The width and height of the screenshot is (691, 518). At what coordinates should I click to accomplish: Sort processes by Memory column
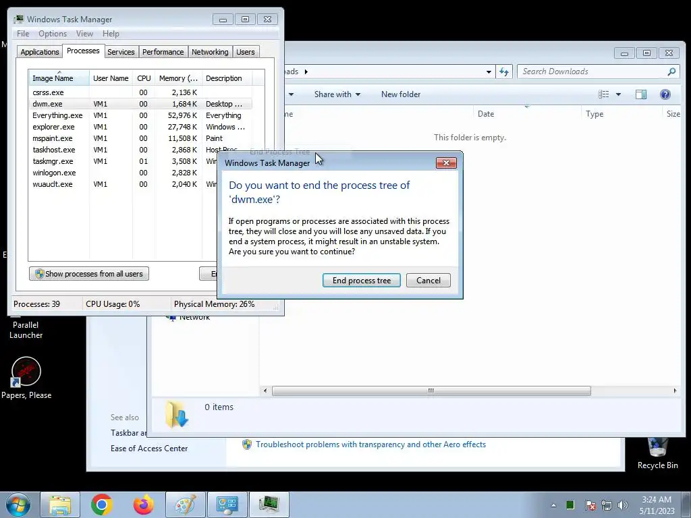(178, 78)
